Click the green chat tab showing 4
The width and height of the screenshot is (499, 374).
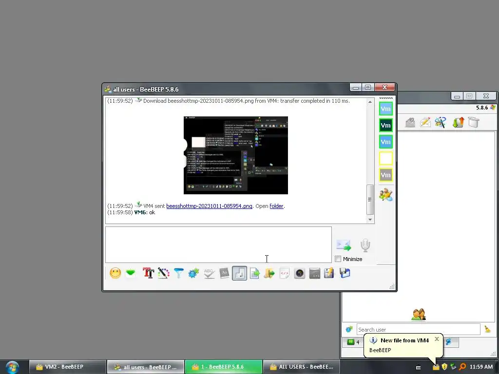pos(353,342)
